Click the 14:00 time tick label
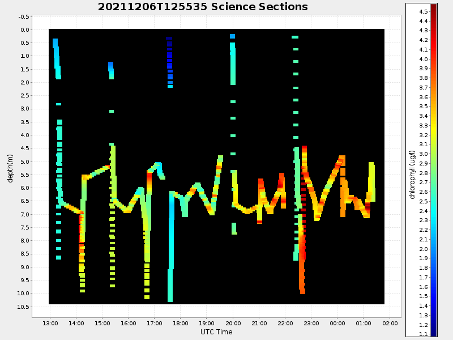453x340 pixels. point(76,323)
